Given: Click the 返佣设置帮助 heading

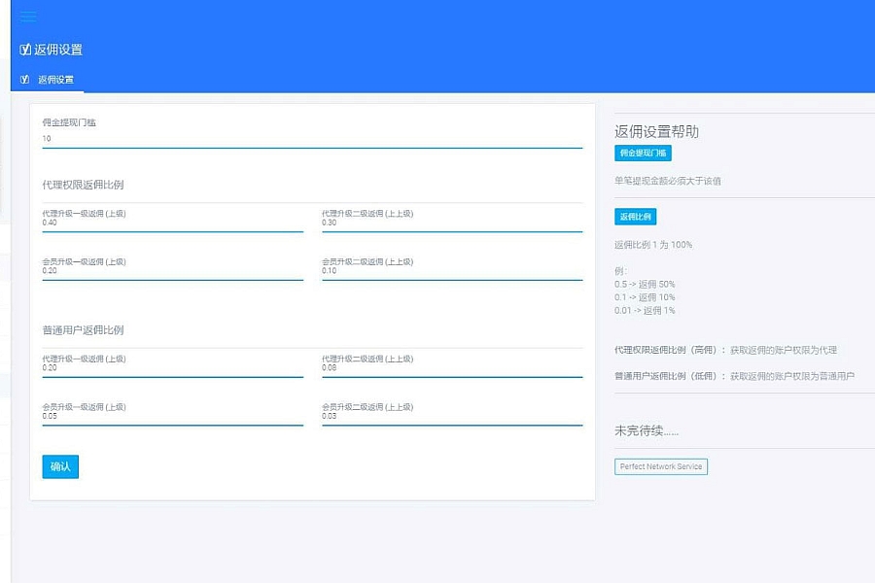Looking at the screenshot, I should tap(656, 132).
